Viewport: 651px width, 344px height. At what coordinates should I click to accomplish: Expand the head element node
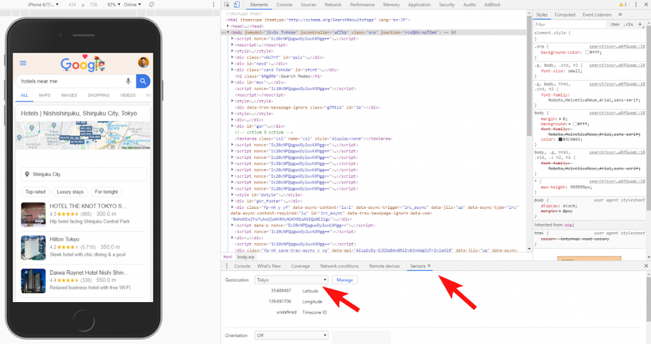228,26
